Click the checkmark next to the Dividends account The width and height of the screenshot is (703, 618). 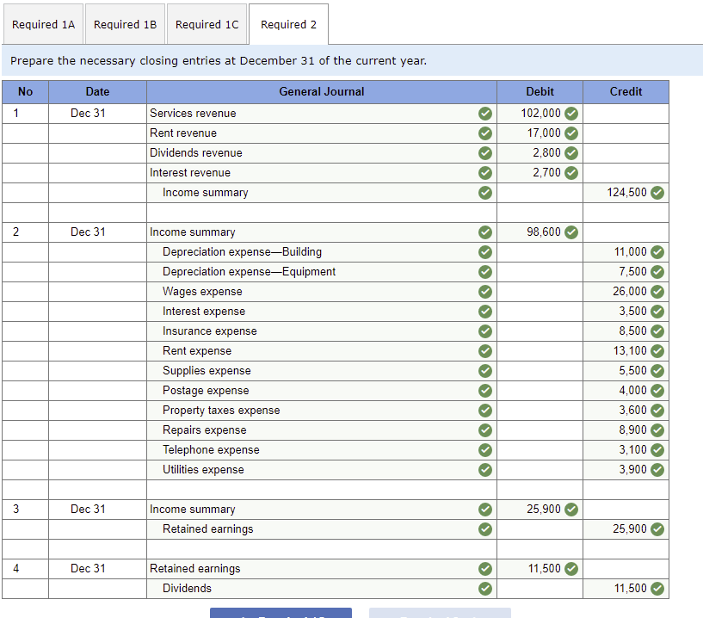(485, 589)
